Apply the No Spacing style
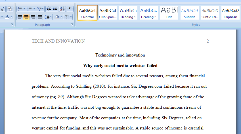 point(108,13)
